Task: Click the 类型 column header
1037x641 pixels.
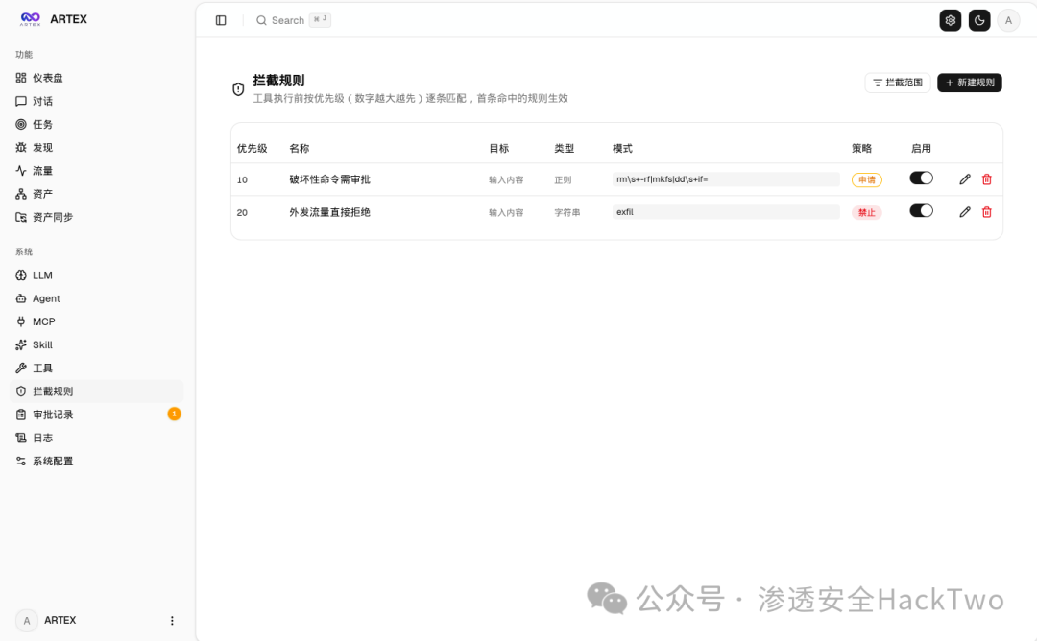Action: [565, 148]
